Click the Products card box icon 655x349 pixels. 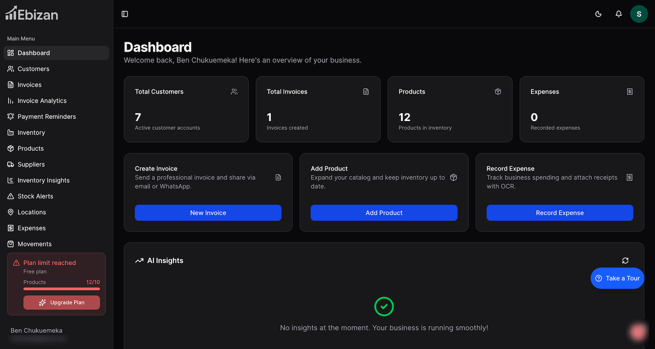click(498, 92)
